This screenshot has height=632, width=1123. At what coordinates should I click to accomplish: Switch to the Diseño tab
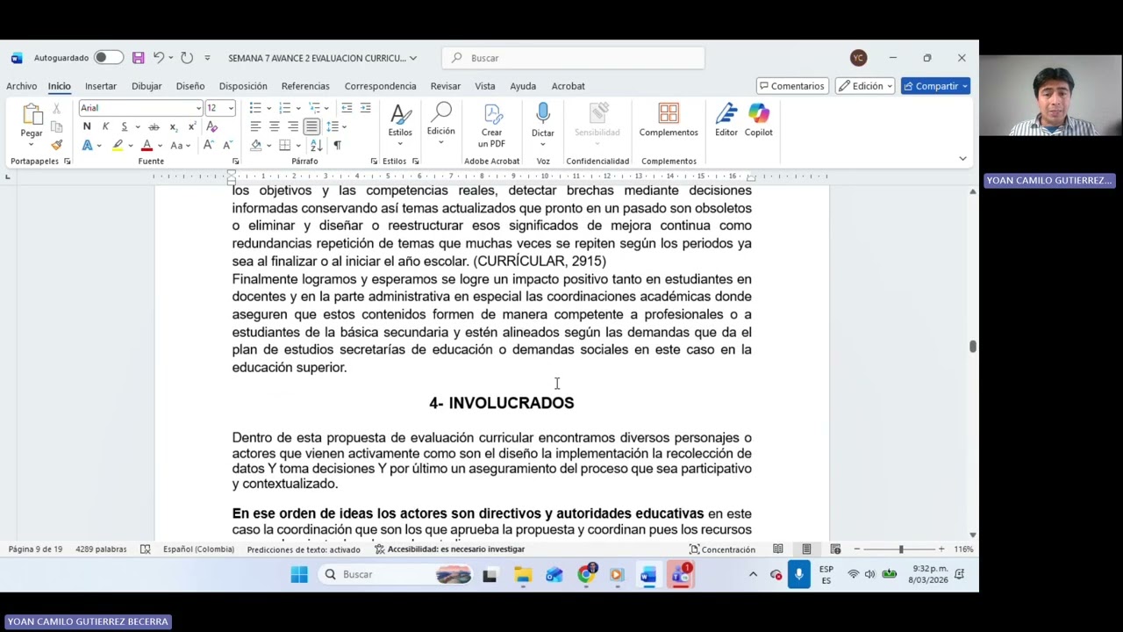point(190,86)
